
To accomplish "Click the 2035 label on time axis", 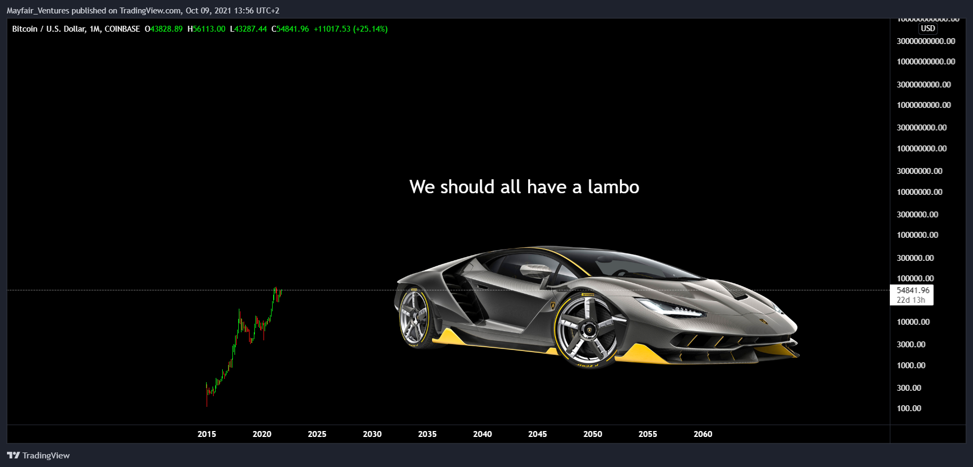I will click(x=427, y=434).
